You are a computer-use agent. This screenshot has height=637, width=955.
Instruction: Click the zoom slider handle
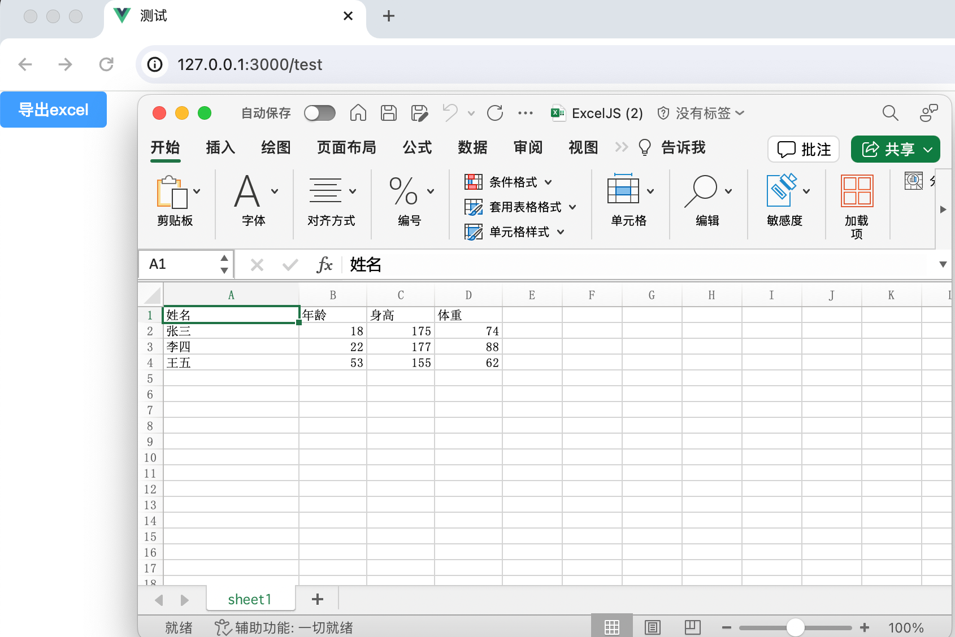795,627
